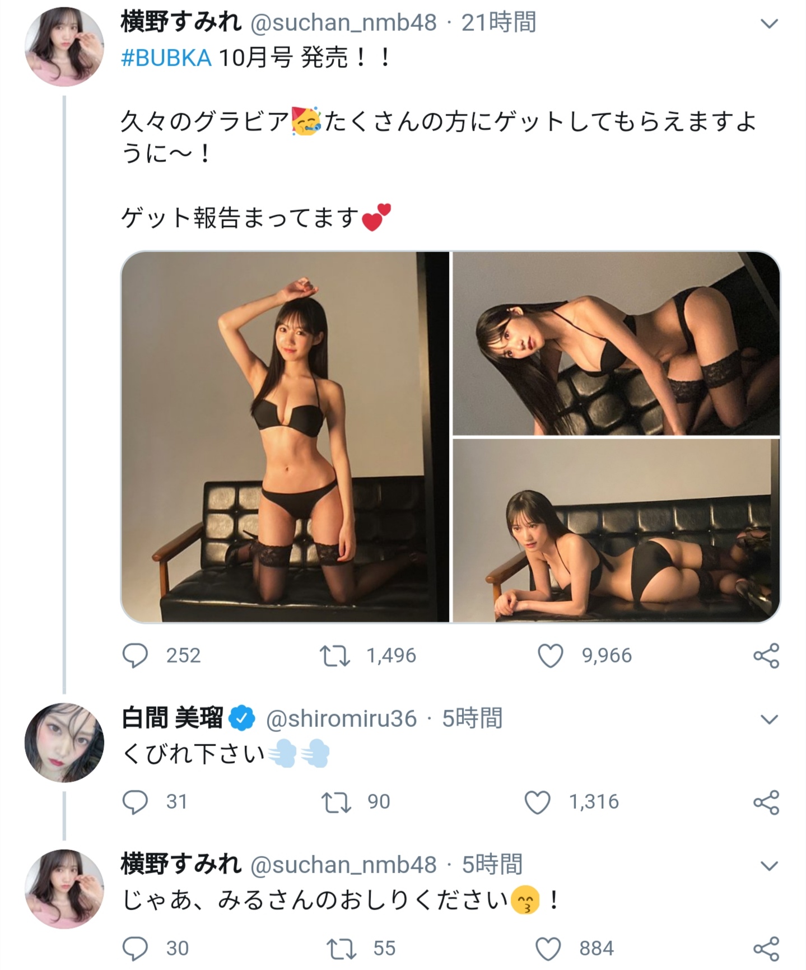Open the top-right photo in the tweet
Viewport: 806px width, 970px height.
616,343
